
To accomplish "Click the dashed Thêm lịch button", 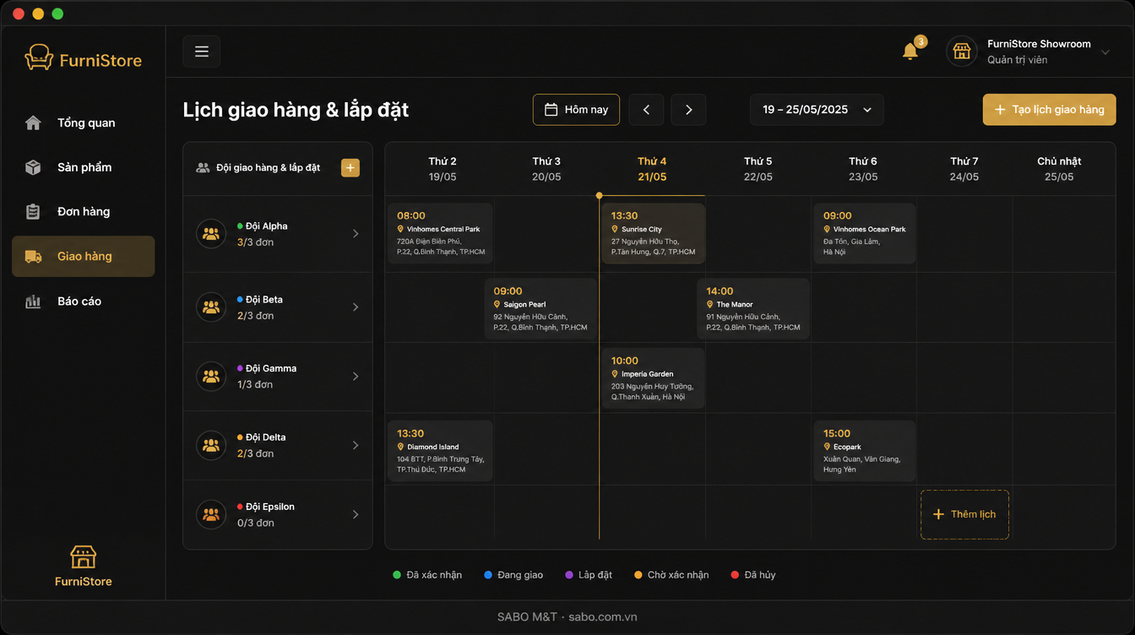I will 964,514.
